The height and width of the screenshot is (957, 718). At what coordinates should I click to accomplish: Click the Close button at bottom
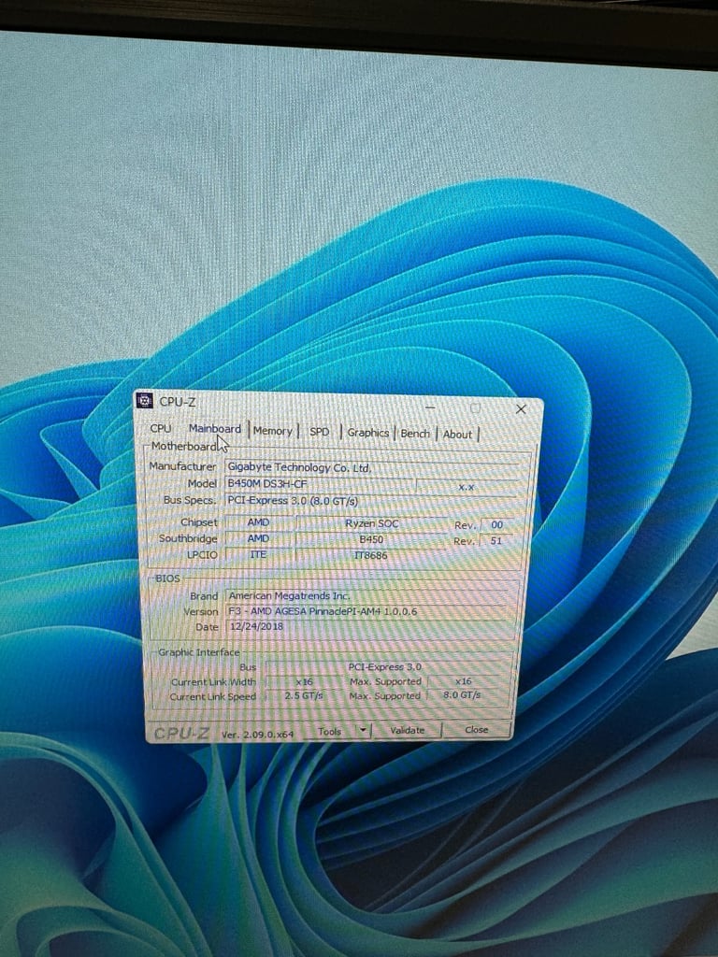click(x=476, y=729)
